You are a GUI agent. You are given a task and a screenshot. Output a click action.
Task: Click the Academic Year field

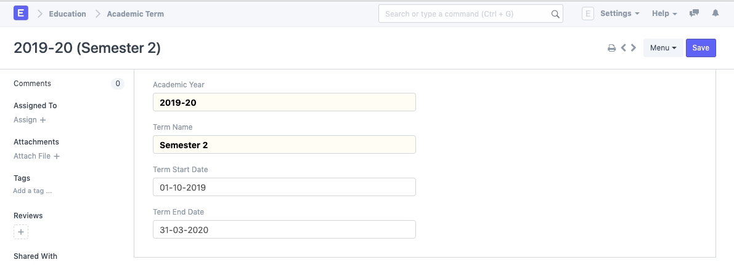click(x=284, y=102)
